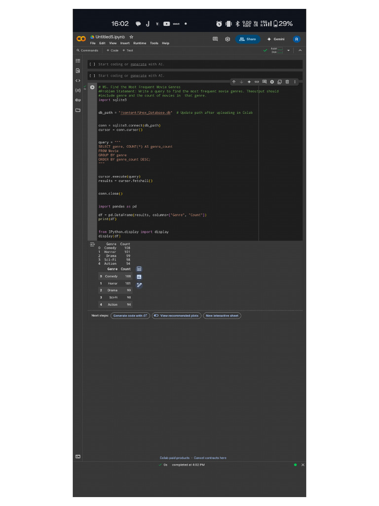379x506 pixels.
Task: Open notebook settings gear in header
Action: pos(227,39)
